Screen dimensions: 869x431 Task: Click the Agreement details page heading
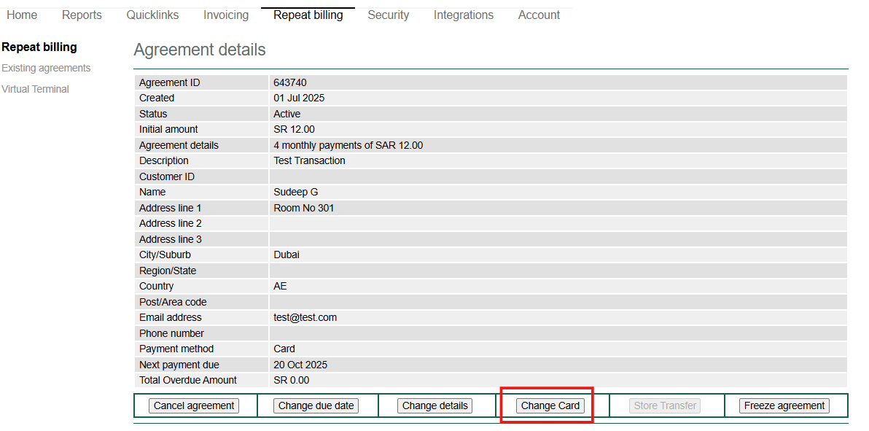pyautogui.click(x=200, y=50)
